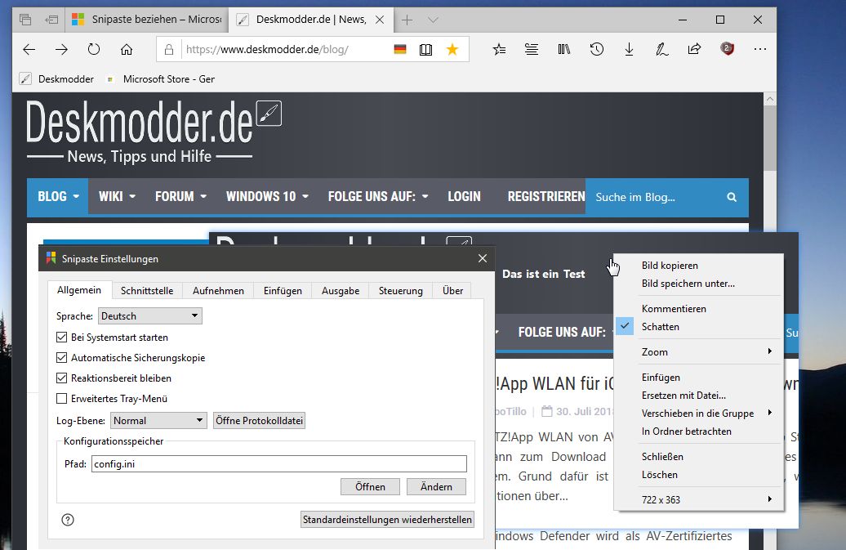
Task: Click the Add notes pen icon
Action: tap(662, 50)
